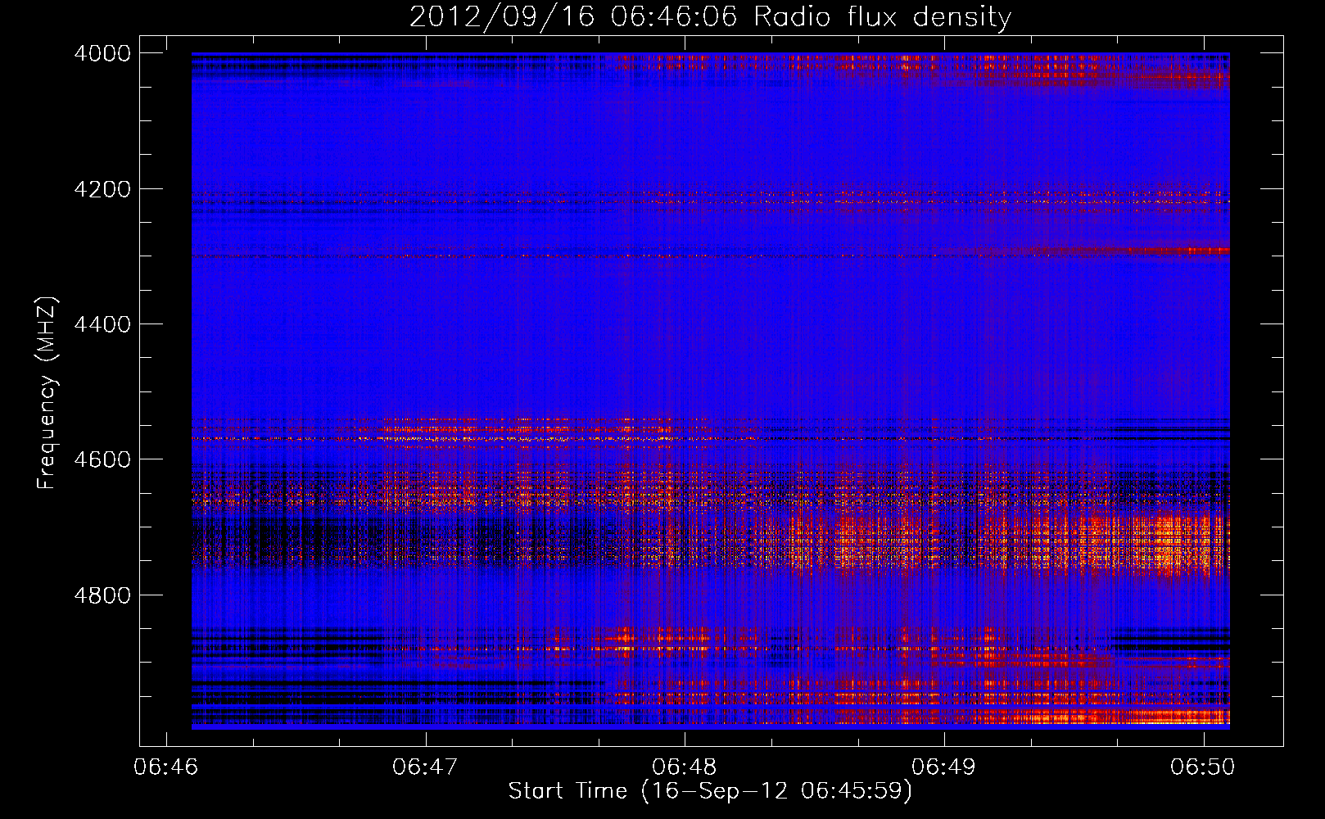The height and width of the screenshot is (819, 1325).
Task: Click the 06:47 time tick label
Action: pos(425,767)
